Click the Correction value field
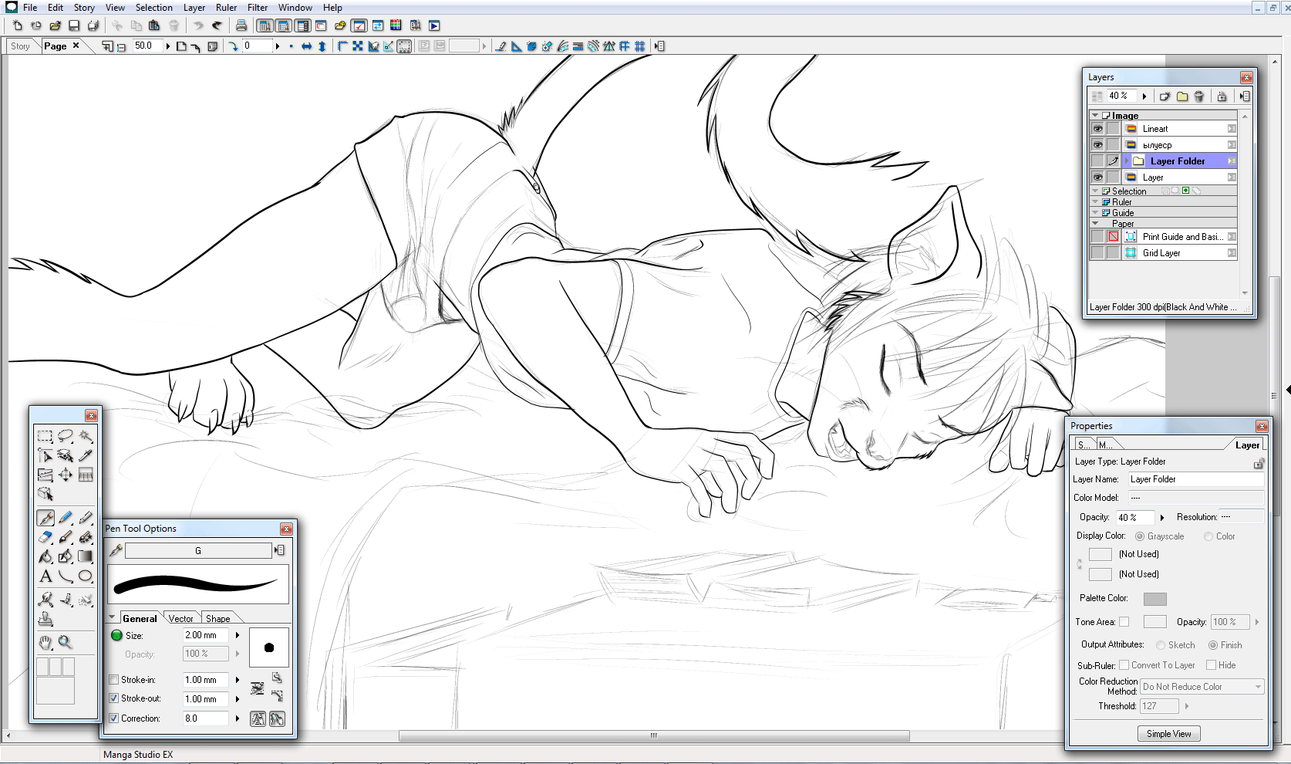Screen dimensions: 1291x764 pyautogui.click(x=205, y=718)
